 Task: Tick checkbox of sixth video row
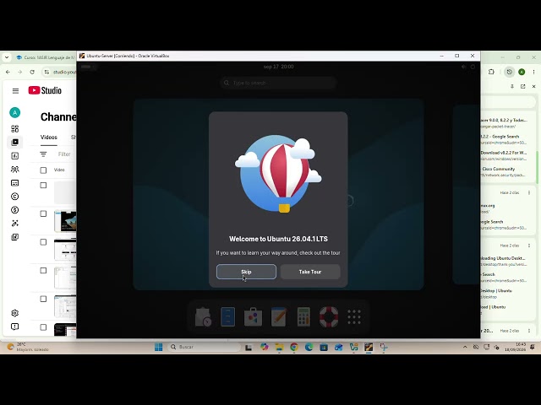pos(43,327)
